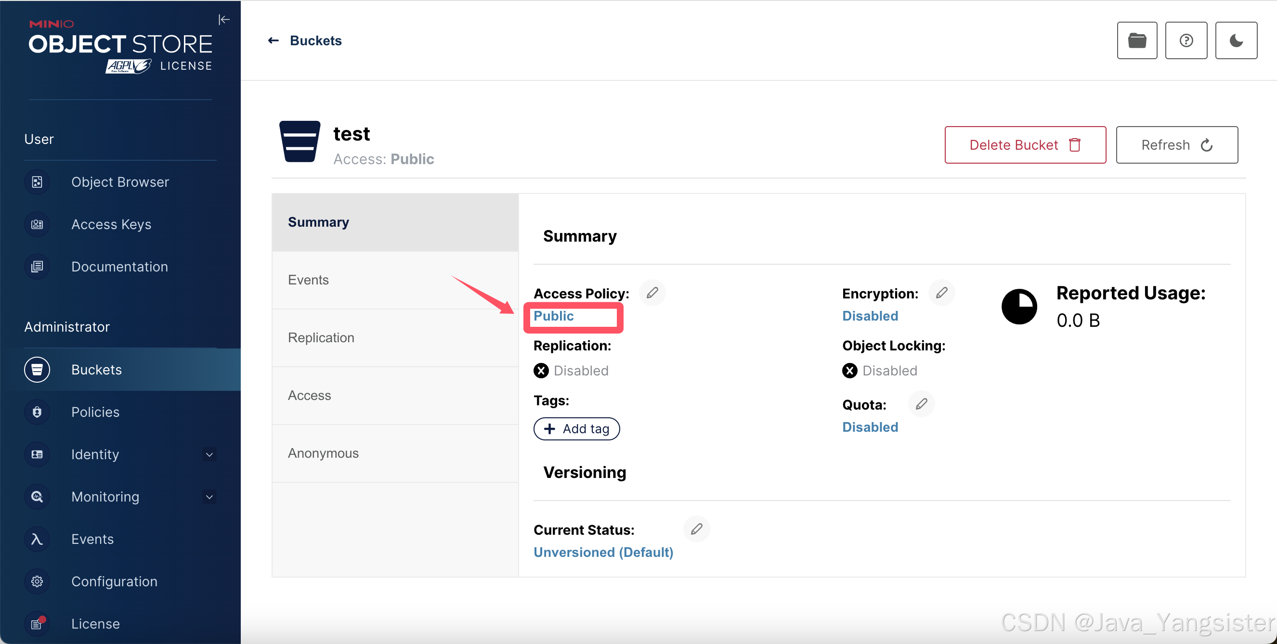This screenshot has height=644, width=1277.
Task: Click the Reported Usage pie chart
Action: pos(1019,307)
